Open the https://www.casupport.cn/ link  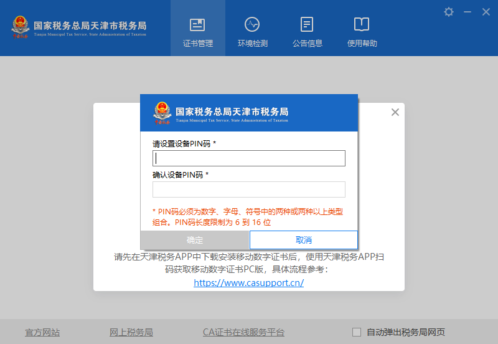coord(248,283)
